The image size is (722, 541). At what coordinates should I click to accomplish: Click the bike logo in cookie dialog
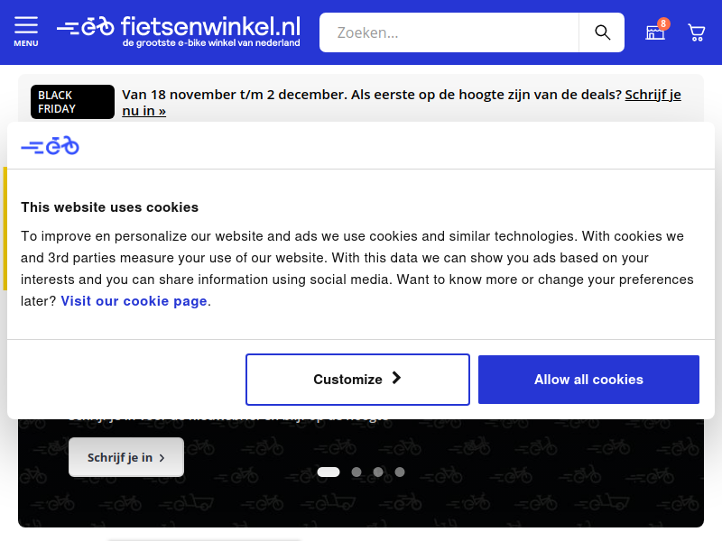[51, 145]
